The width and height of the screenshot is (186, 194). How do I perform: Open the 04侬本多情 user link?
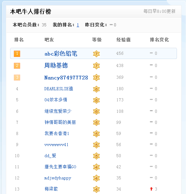coord(56,100)
